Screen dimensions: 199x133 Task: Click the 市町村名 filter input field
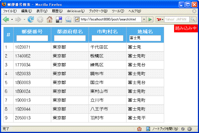pos(107,38)
